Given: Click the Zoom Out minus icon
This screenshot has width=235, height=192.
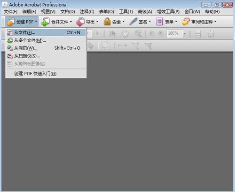Looking at the screenshot, I should pyautogui.click(x=152, y=34).
